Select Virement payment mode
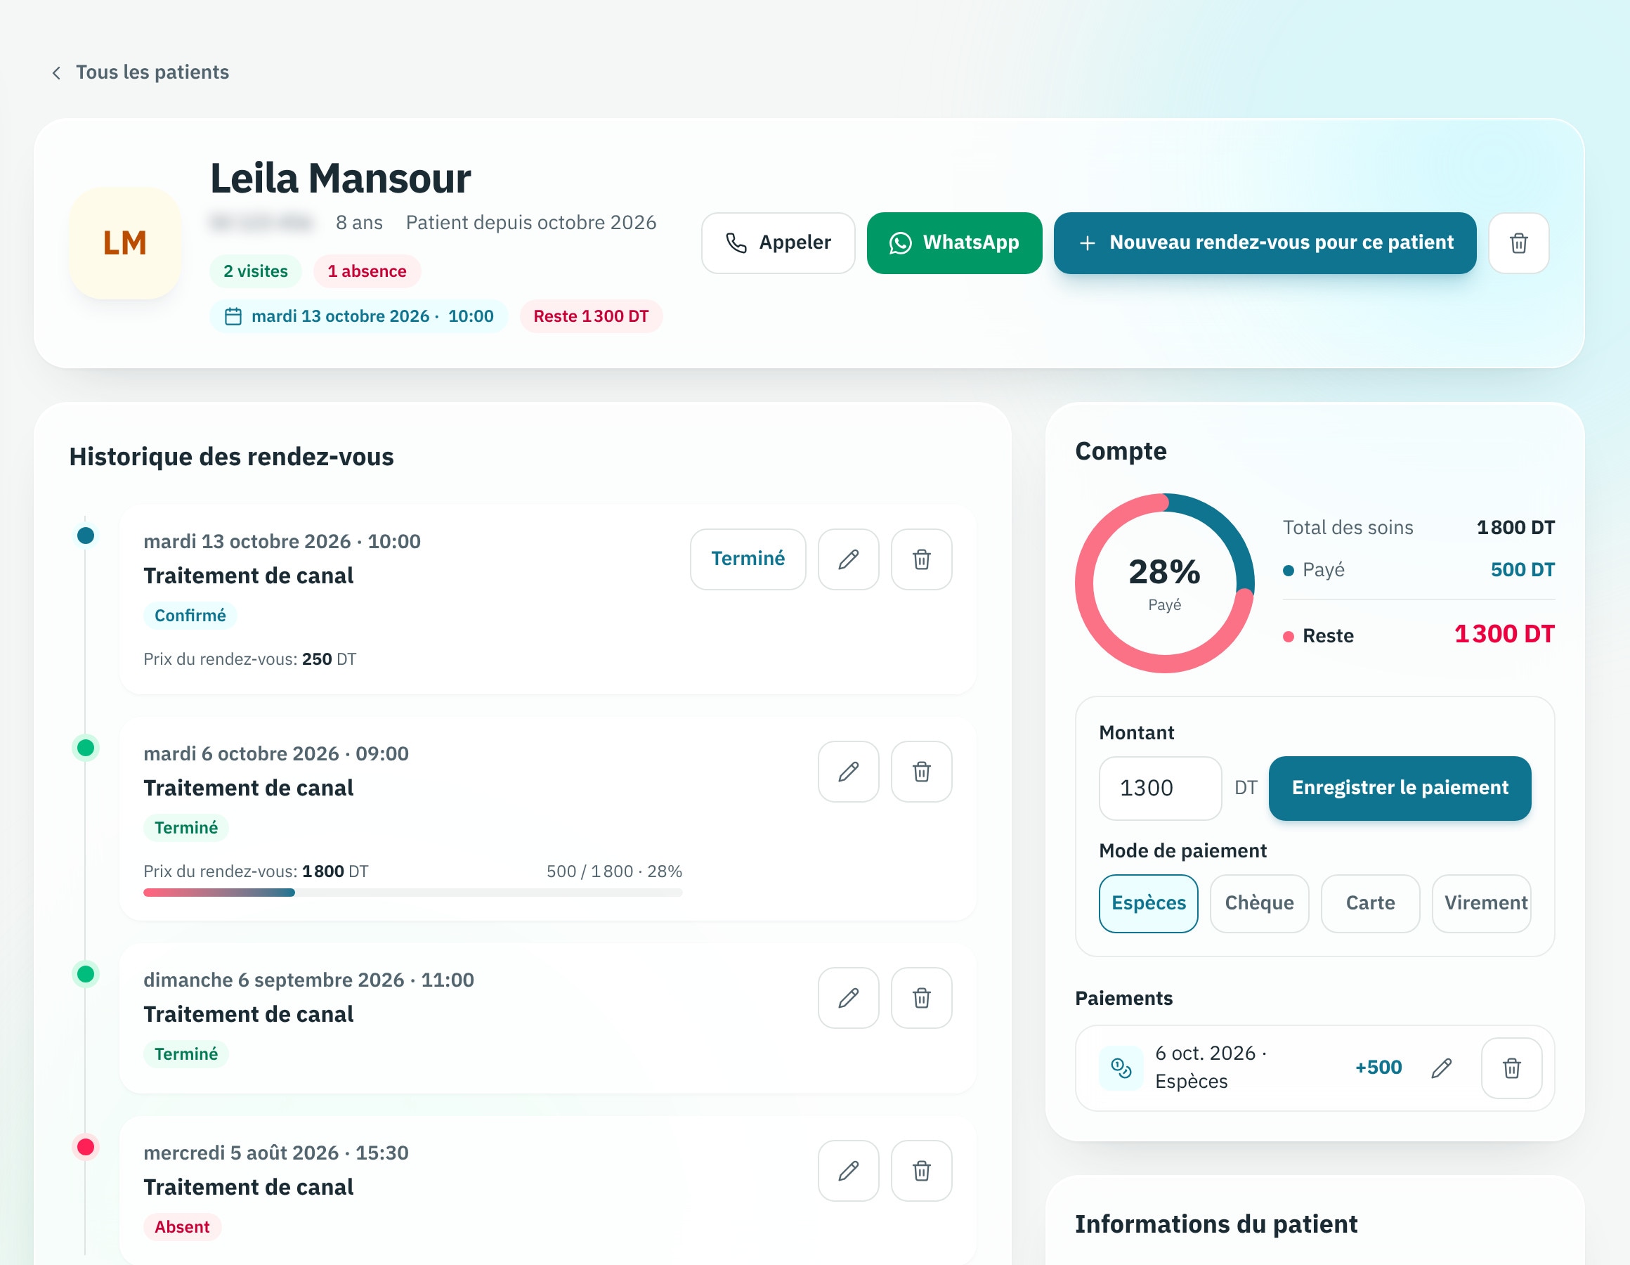The image size is (1630, 1265). point(1481,903)
